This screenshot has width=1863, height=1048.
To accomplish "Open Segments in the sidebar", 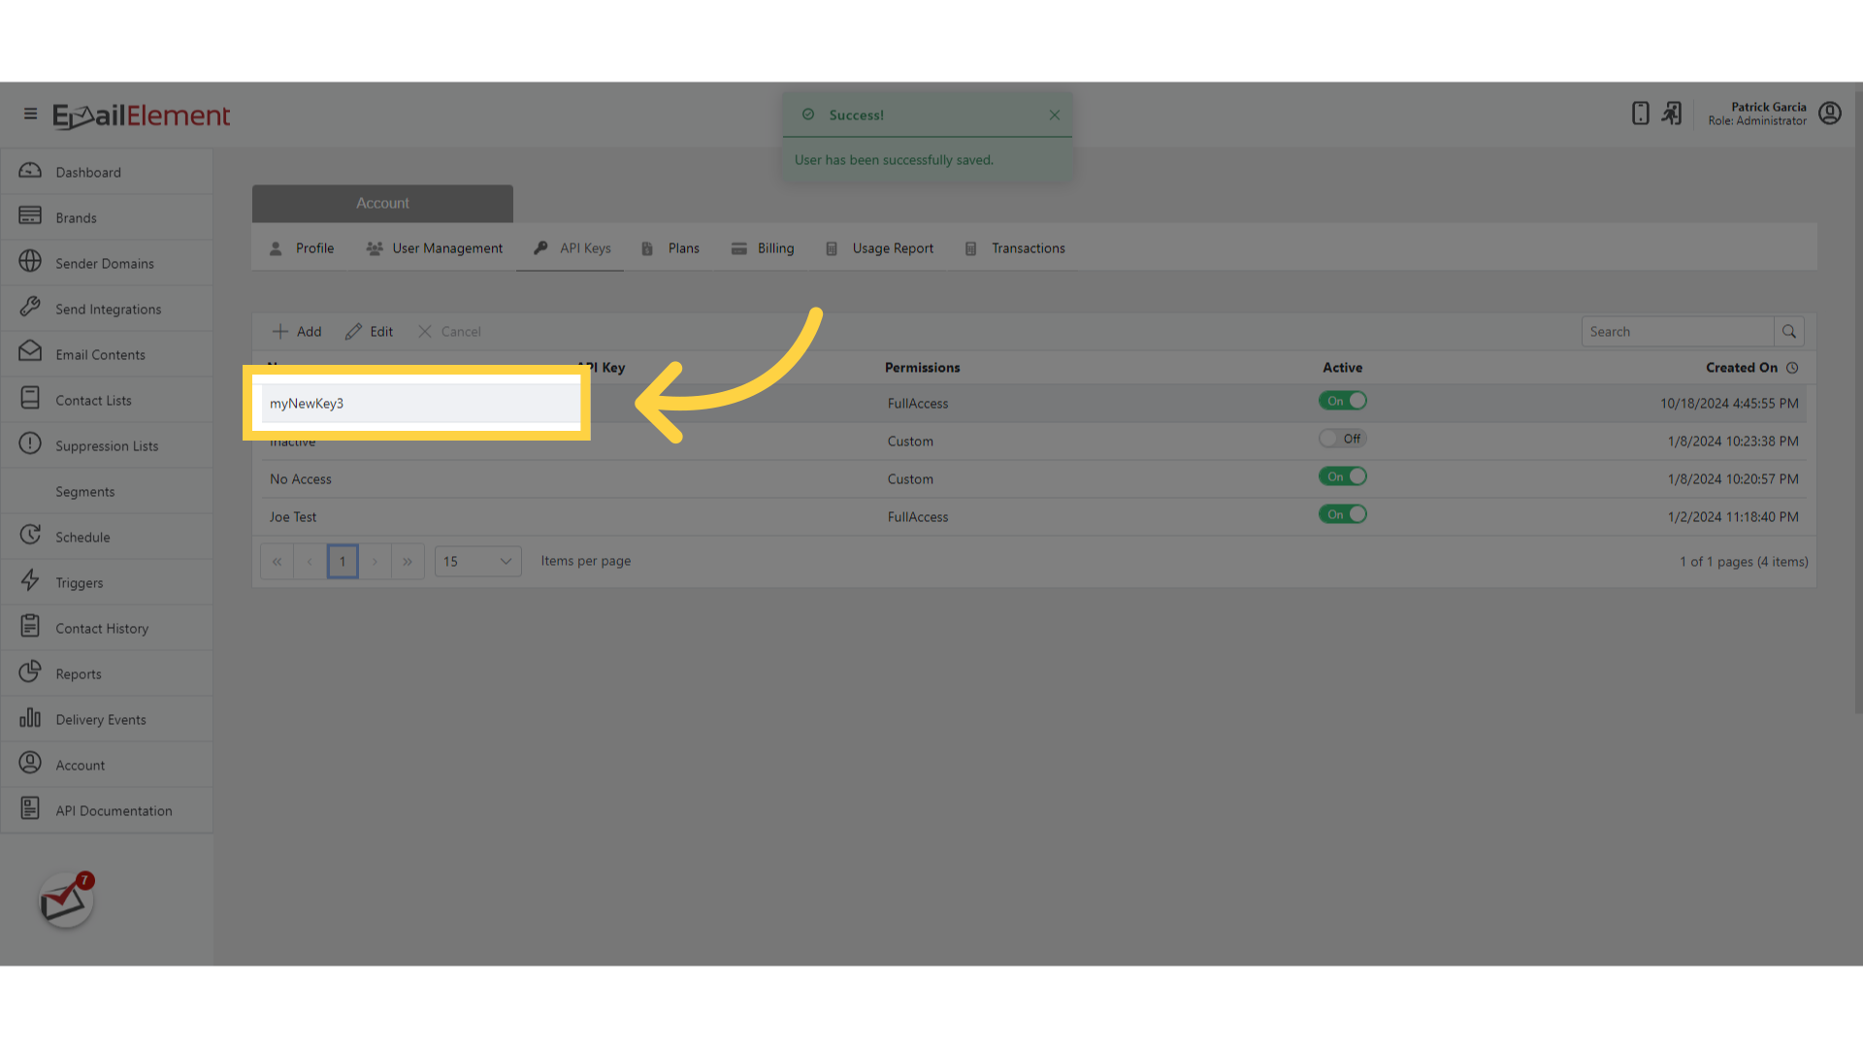I will (x=85, y=492).
